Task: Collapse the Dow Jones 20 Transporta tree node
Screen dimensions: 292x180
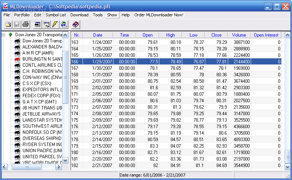Action: point(3,35)
